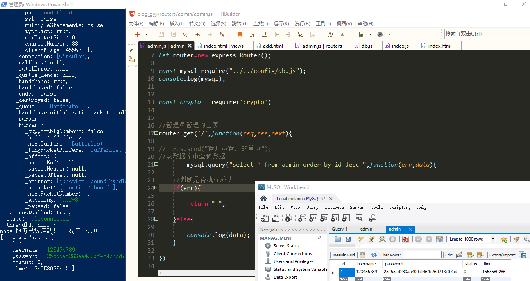Open the Scripting menu in MySQL Workbench
This screenshot has height=281, width=530.
tap(400, 207)
